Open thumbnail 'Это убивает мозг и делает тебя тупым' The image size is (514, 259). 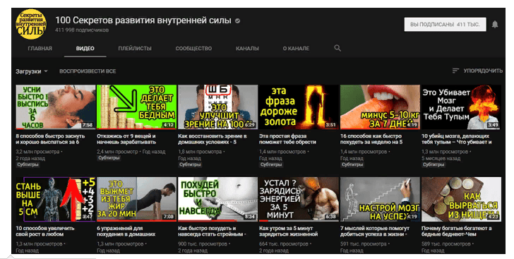[461, 107]
